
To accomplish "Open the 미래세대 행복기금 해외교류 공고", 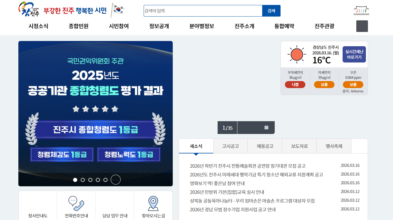I will 256,175.
